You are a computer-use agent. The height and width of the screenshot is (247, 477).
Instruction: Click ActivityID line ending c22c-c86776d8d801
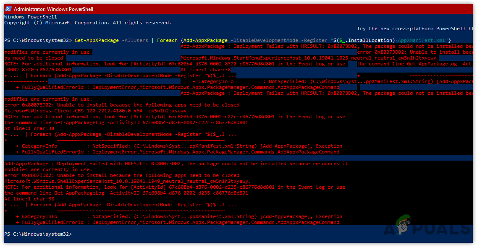click(x=126, y=123)
